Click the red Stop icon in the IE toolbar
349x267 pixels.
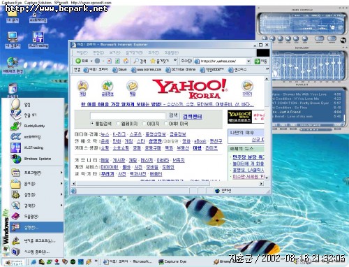coord(109,61)
